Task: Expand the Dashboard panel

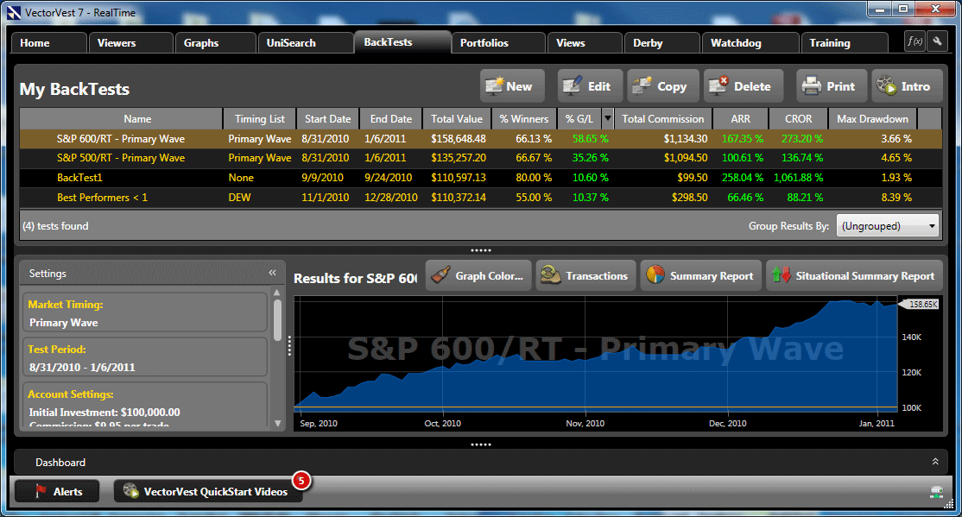Action: tap(934, 463)
